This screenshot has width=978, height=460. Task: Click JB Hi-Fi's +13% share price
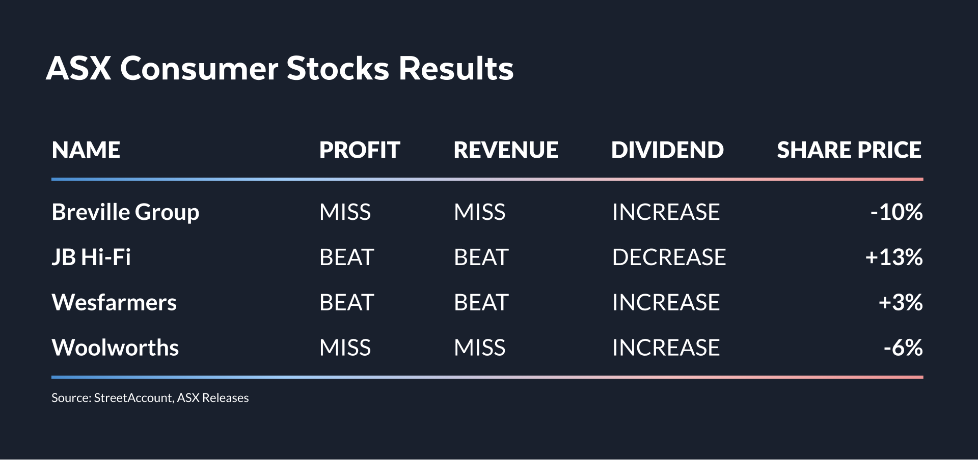pos(893,257)
